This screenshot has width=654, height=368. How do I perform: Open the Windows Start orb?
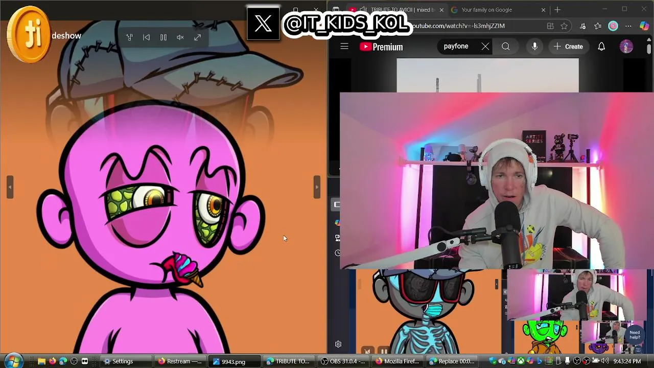pos(13,361)
